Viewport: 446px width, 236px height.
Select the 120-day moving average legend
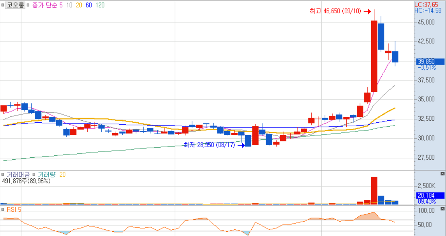click(100, 5)
